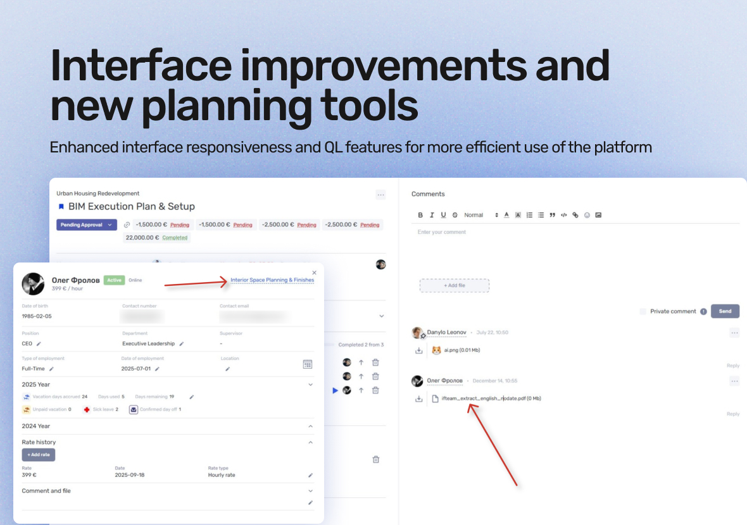Collapse the 2025 Year section
747x525 pixels.
click(x=311, y=385)
